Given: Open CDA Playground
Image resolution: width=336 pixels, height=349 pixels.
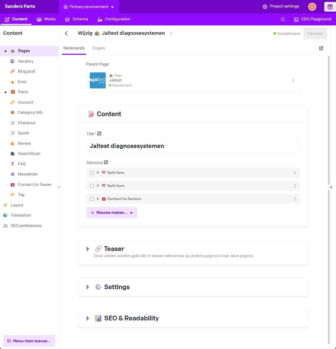Looking at the screenshot, I should (x=312, y=19).
